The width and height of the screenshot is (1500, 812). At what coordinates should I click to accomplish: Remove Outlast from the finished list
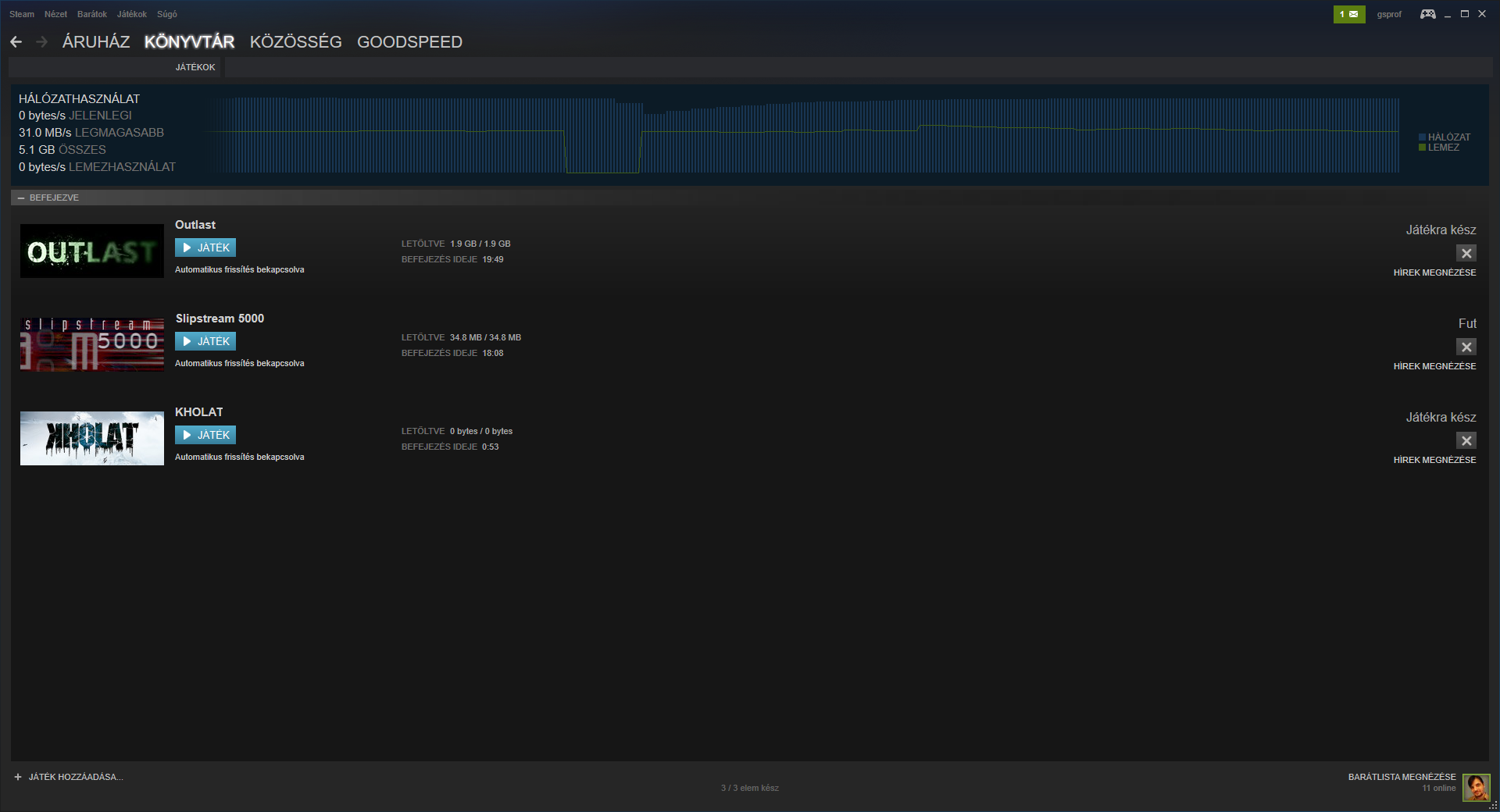1466,253
